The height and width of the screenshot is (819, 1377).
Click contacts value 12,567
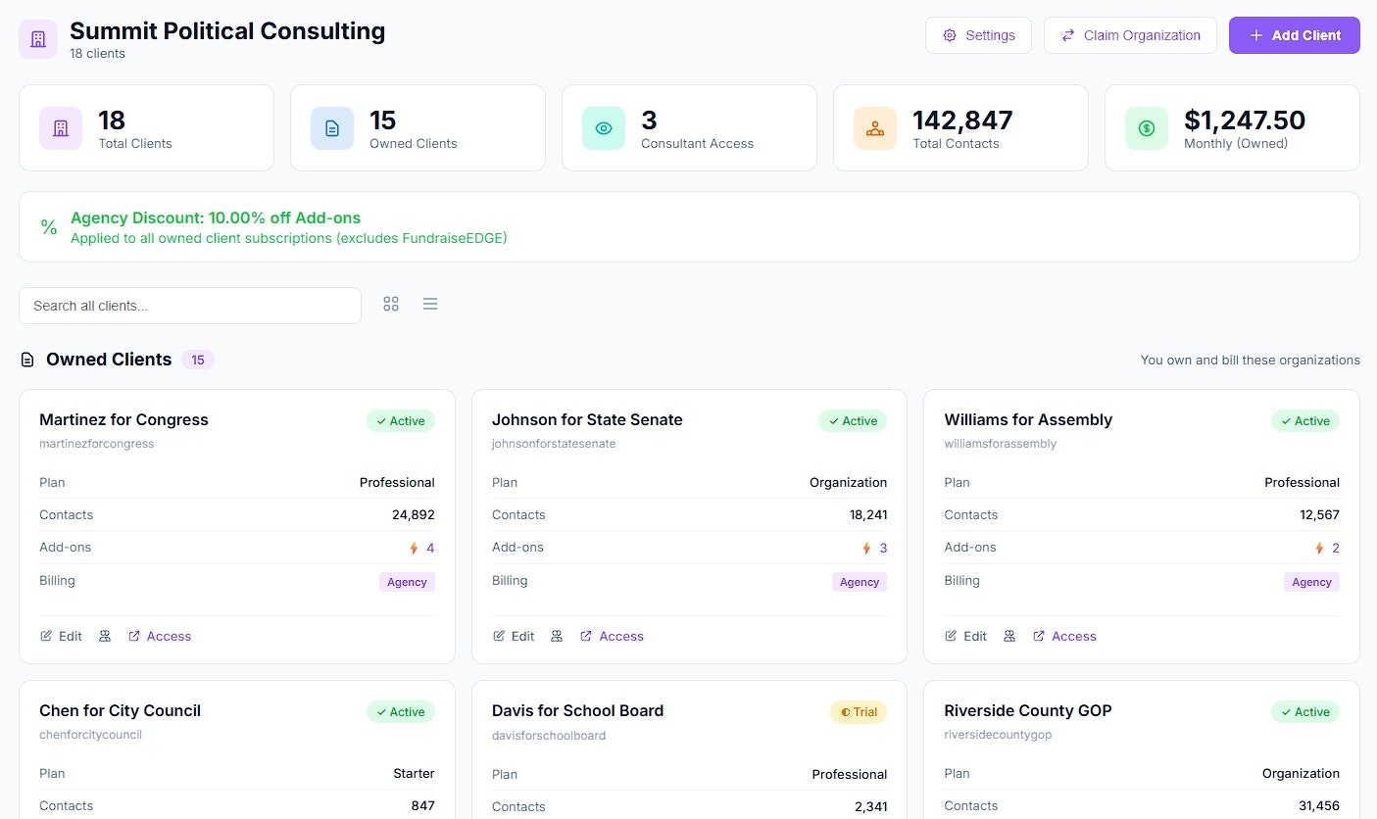(x=1318, y=514)
